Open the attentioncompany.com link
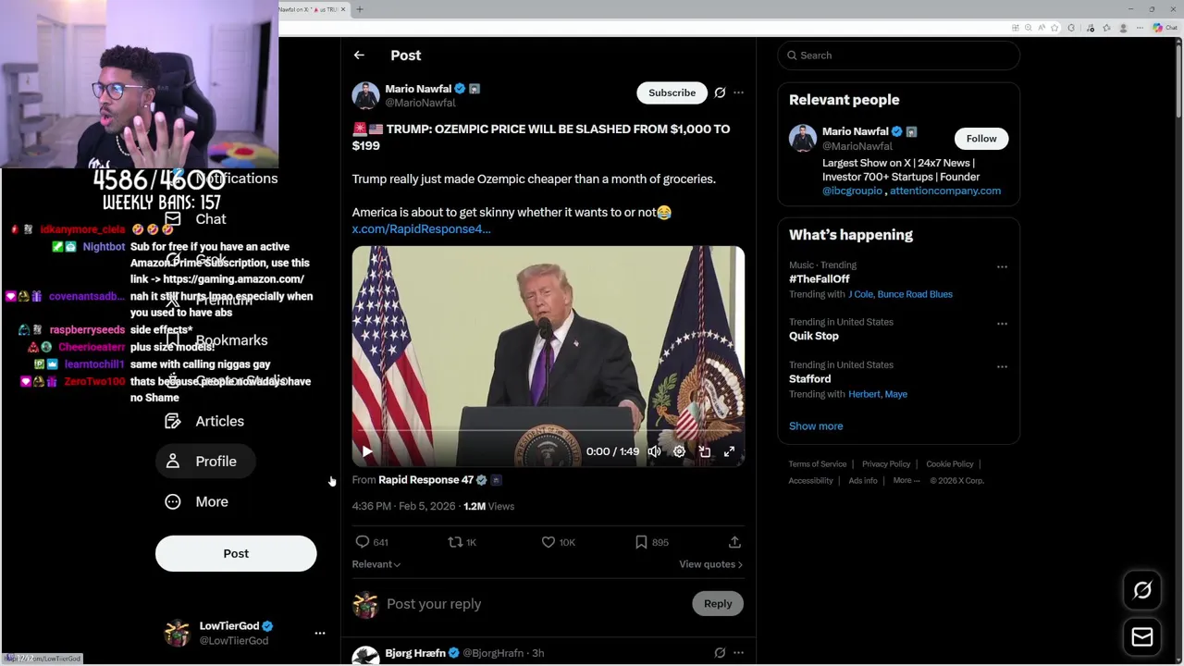Viewport: 1184px width, 666px height. (x=945, y=191)
